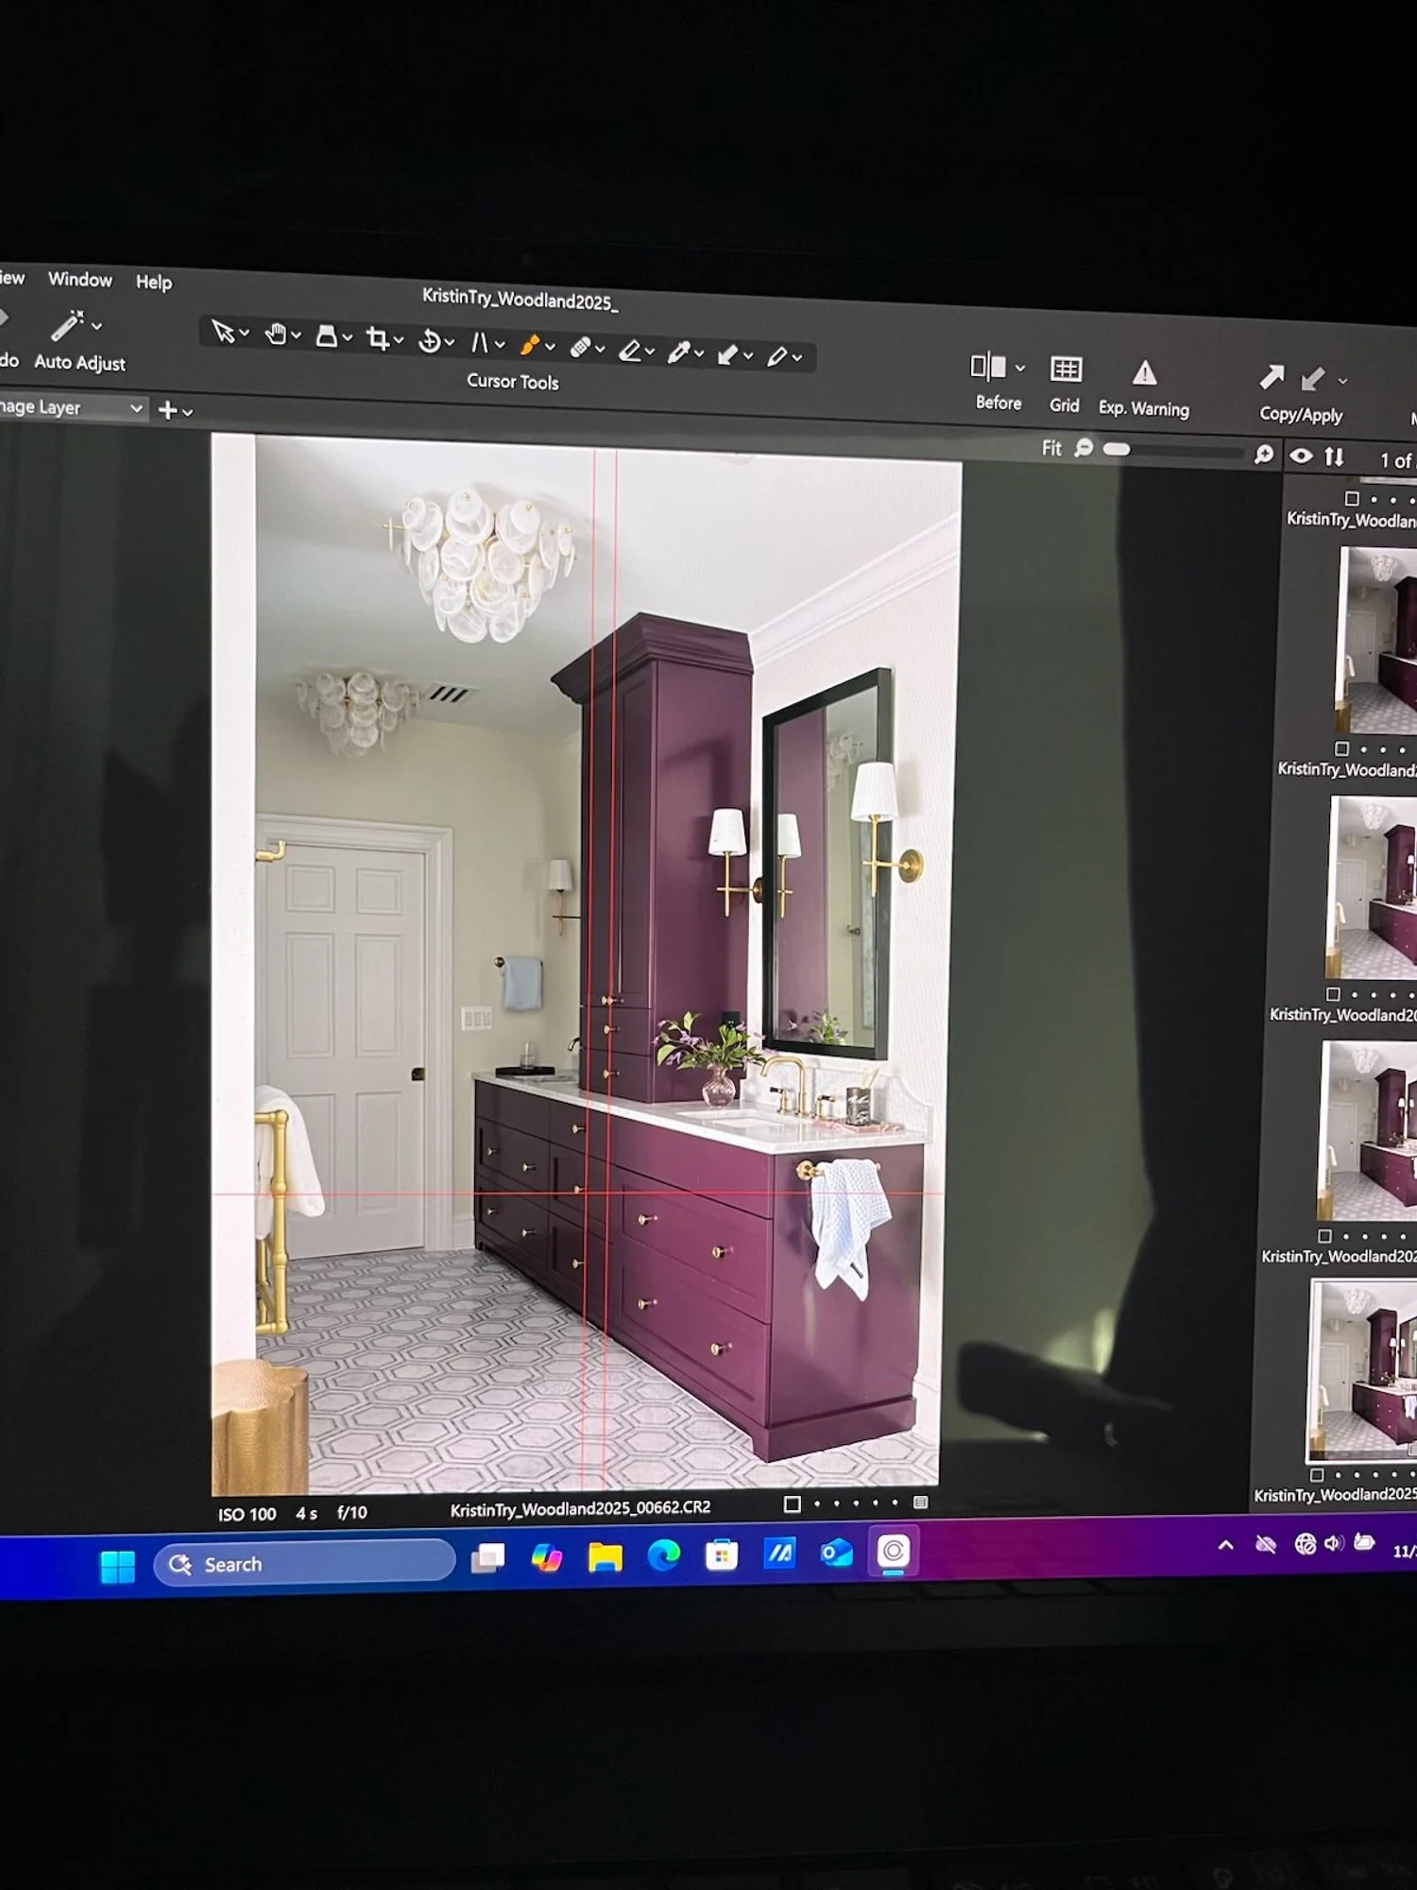Click color tag square above the selected thumbnail
This screenshot has height=1890, width=1417.
click(x=1324, y=1235)
